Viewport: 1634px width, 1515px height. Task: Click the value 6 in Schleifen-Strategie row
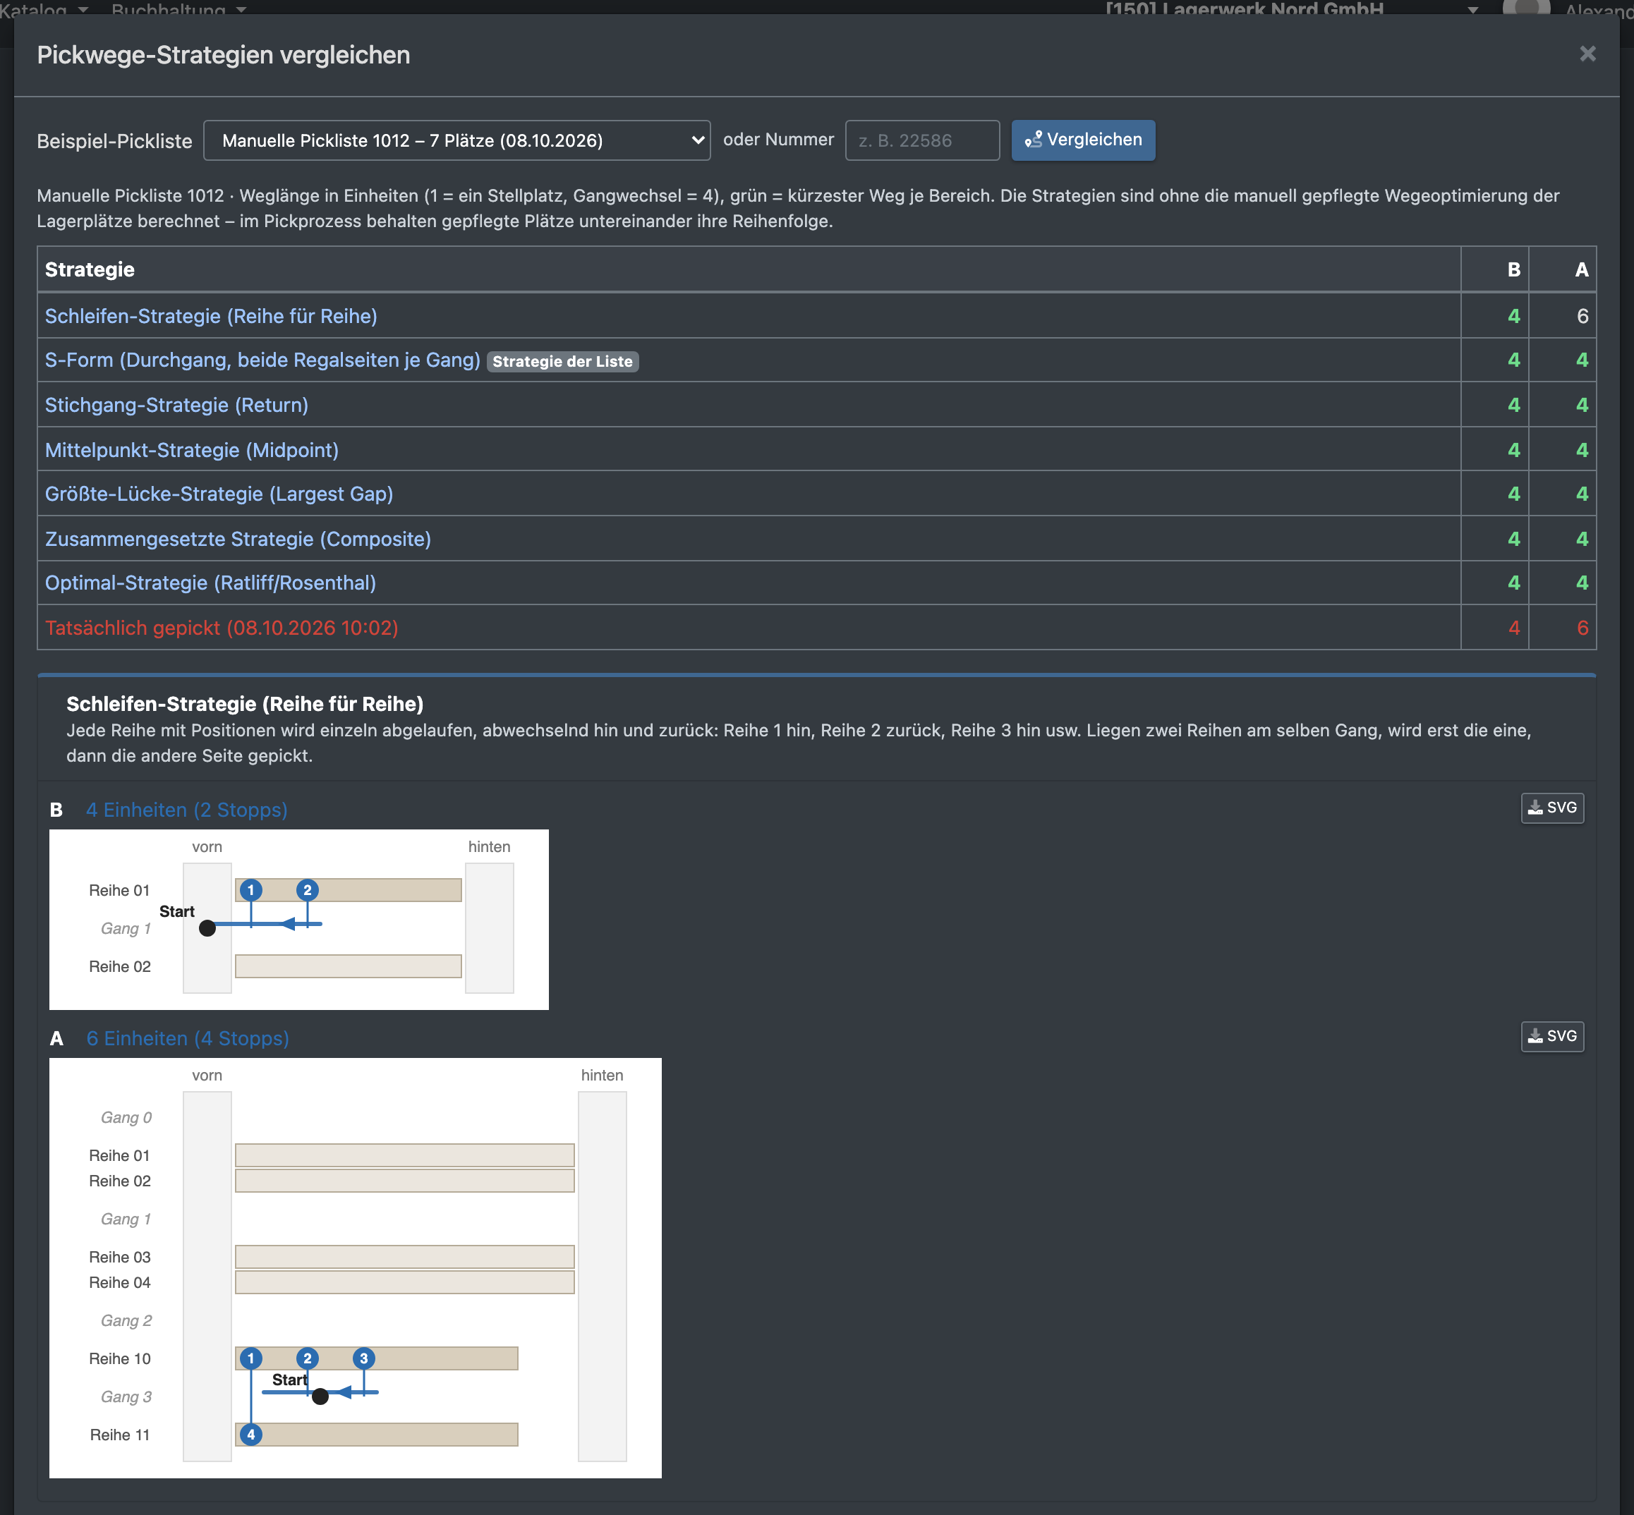(x=1582, y=317)
